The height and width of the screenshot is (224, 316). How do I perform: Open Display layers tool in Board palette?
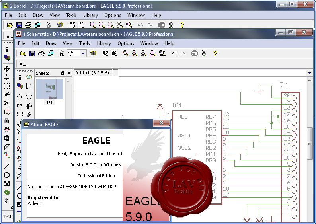pos(7,58)
